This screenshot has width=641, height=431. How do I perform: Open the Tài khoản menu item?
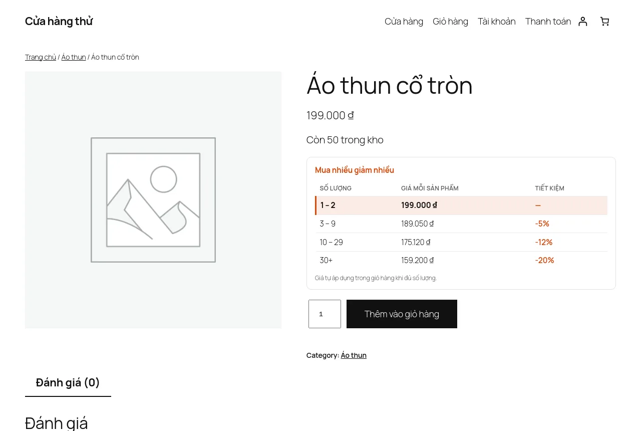click(x=496, y=22)
